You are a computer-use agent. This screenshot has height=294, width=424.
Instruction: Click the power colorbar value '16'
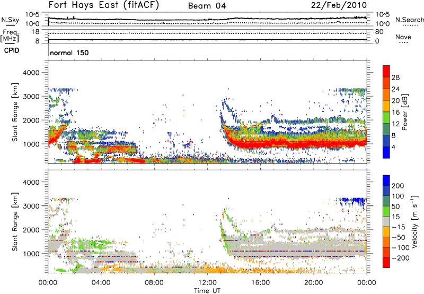[395, 113]
